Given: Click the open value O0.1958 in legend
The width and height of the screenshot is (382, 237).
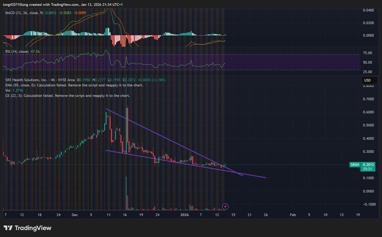Looking at the screenshot, I should [84, 80].
